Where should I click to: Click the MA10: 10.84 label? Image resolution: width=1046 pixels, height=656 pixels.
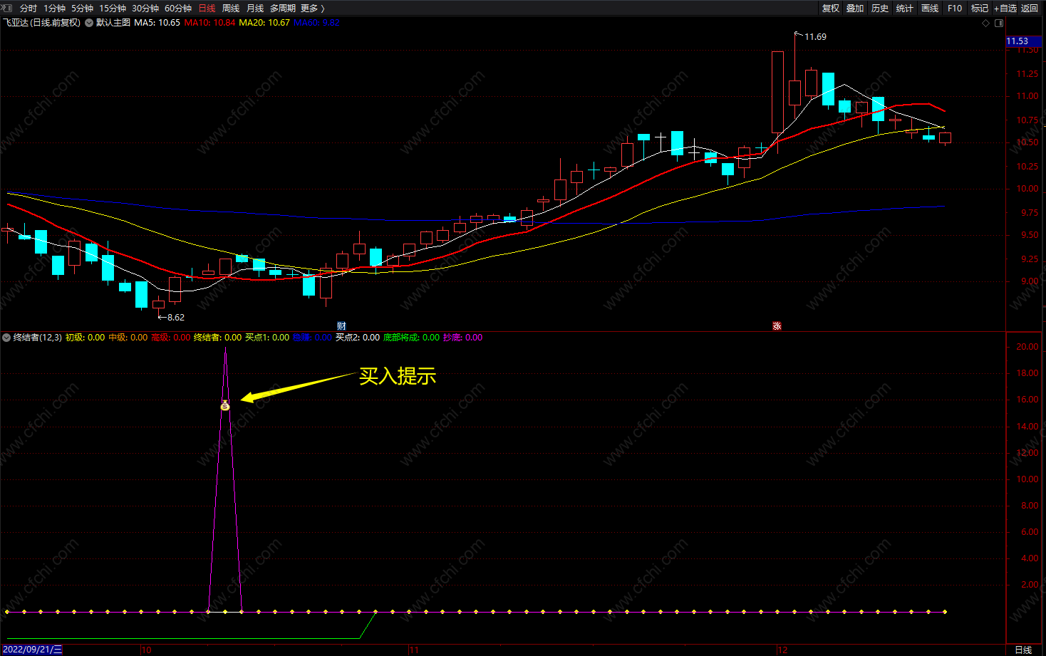point(209,23)
